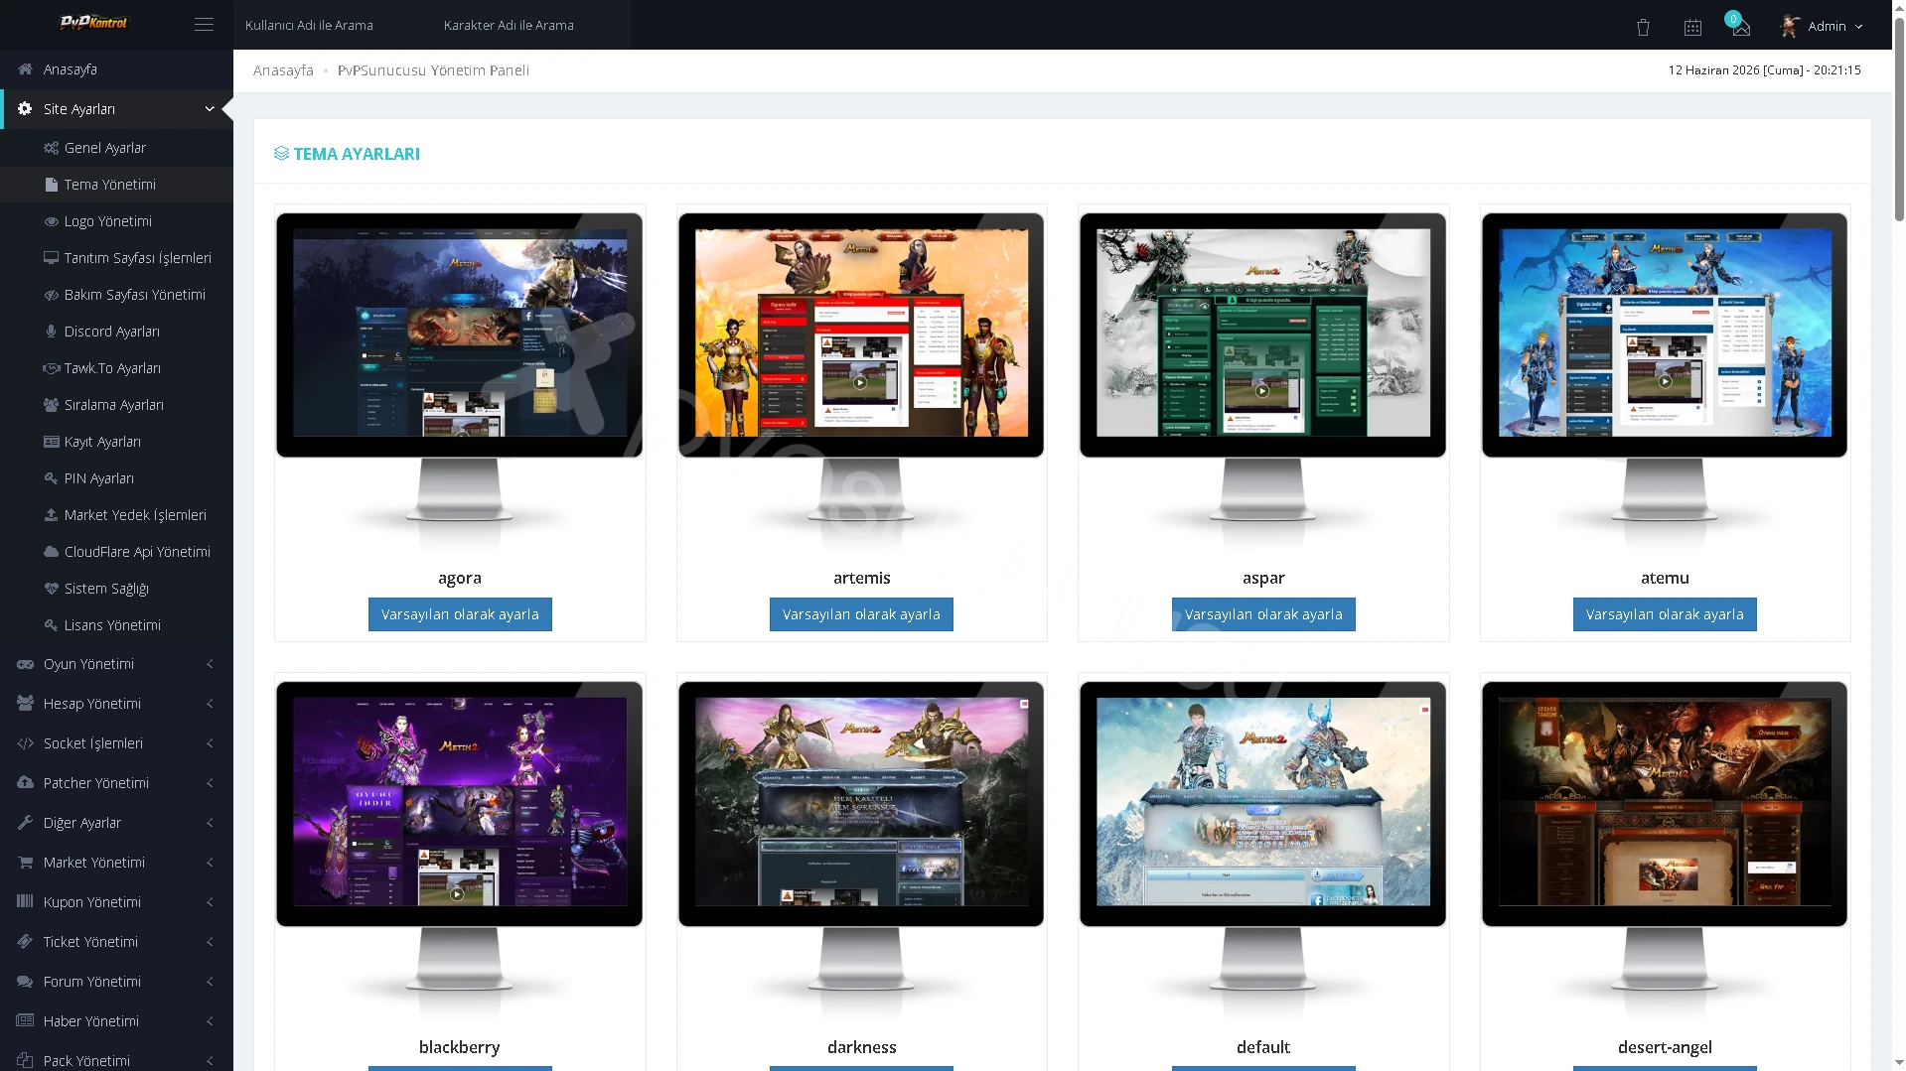Open Tanıtım Sayfası İşlemleri menu item
Image resolution: width=1906 pixels, height=1071 pixels.
pos(116,258)
